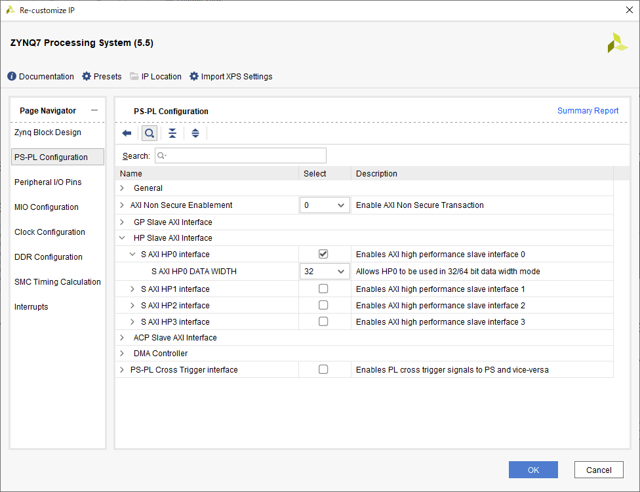The width and height of the screenshot is (640, 492).
Task: Enable S AXI HP3 interface checkbox
Action: 323,321
